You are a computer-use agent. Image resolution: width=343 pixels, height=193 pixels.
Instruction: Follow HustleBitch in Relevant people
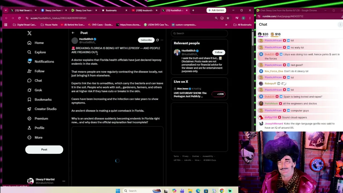(x=219, y=53)
